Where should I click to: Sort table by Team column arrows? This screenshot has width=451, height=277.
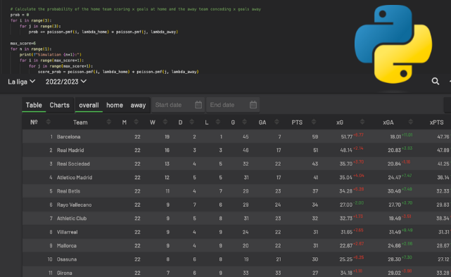[109, 122]
